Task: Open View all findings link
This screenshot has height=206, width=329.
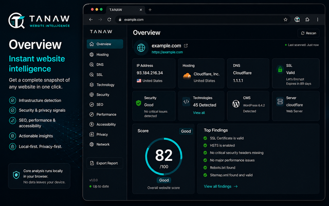Action: (221, 186)
